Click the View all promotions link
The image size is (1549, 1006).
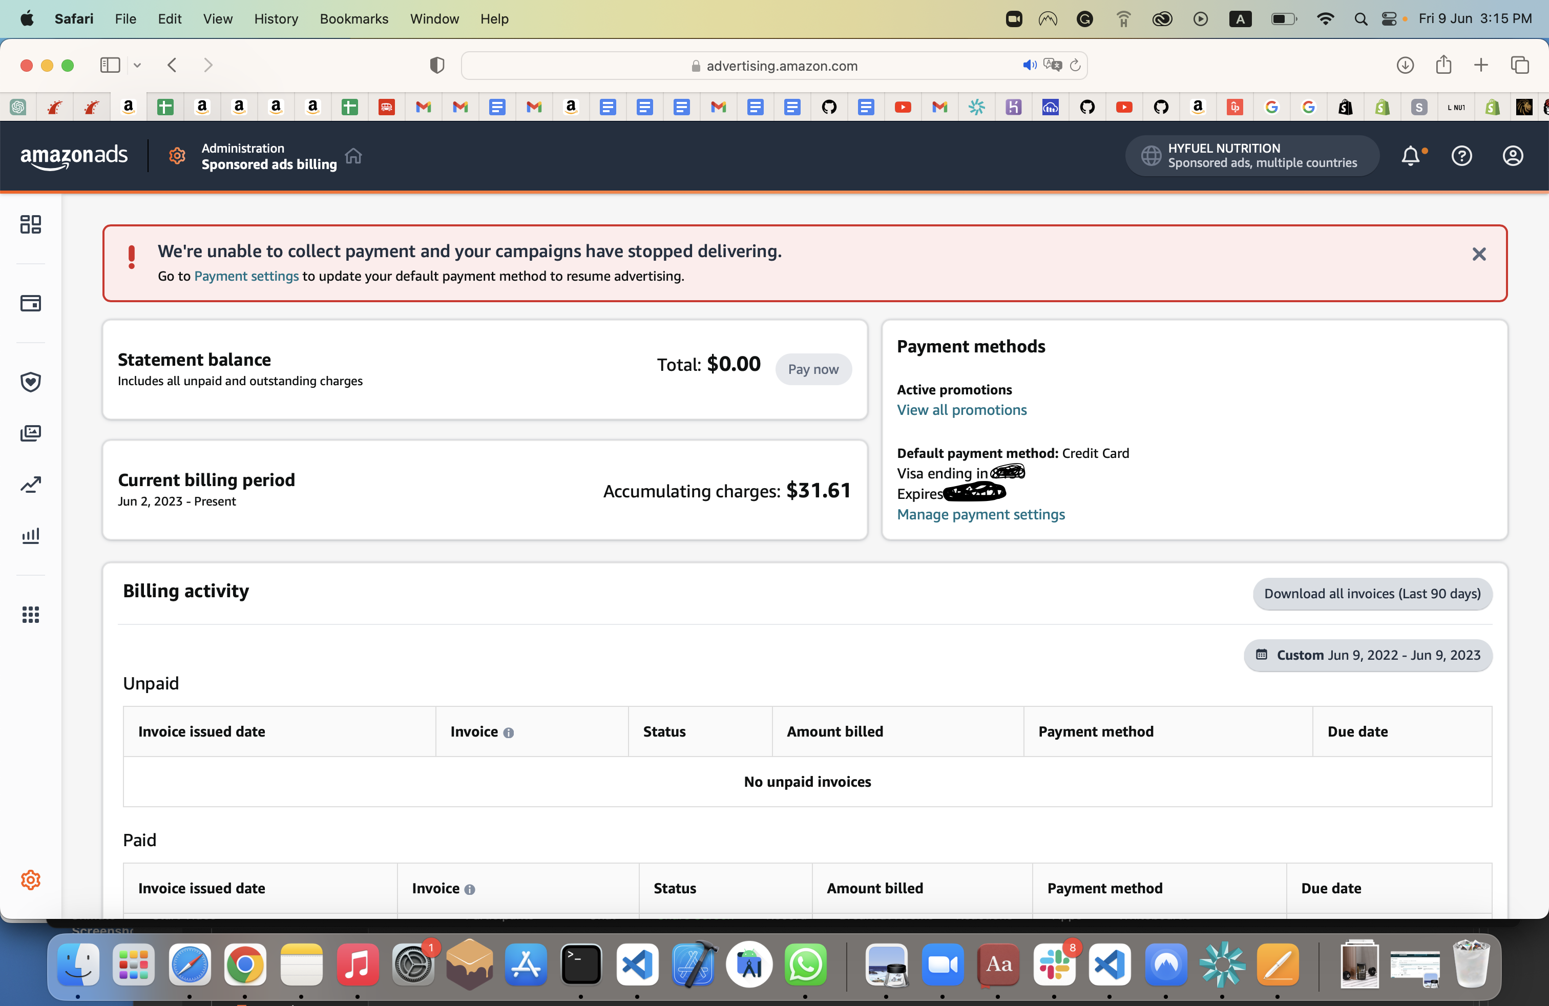coord(962,410)
